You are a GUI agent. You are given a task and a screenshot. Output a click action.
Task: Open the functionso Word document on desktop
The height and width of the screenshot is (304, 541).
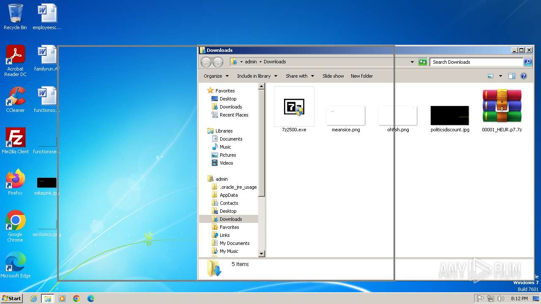coord(47,100)
